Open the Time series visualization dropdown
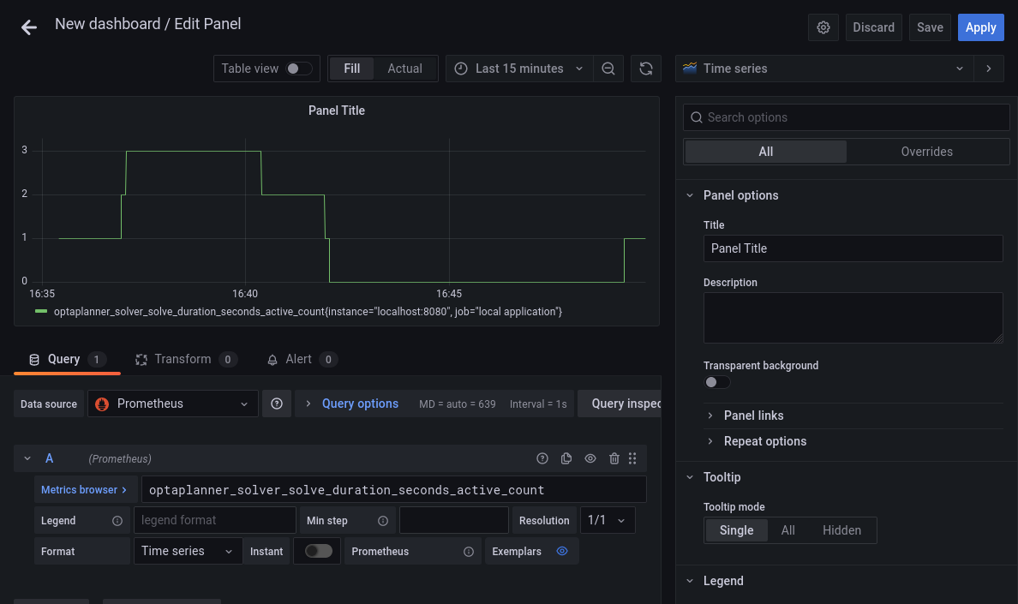Screen dimensions: 1018x604 (x=823, y=69)
